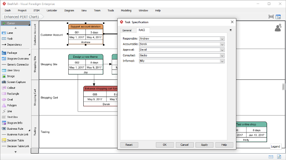
Task: Select the User Story tool
Action: (x=13, y=70)
